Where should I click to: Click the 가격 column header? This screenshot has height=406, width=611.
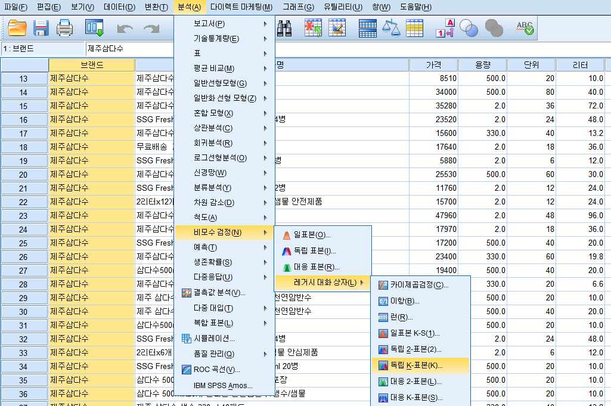pyautogui.click(x=433, y=65)
